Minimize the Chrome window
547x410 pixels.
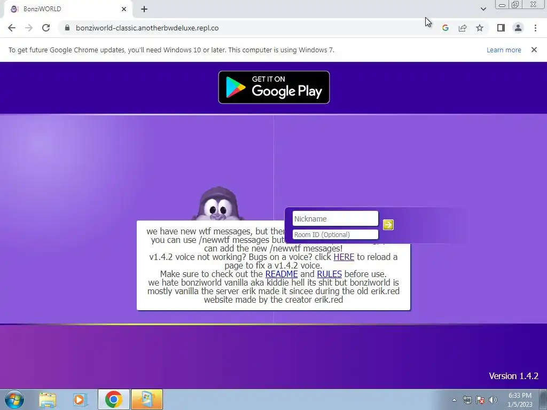(x=502, y=5)
